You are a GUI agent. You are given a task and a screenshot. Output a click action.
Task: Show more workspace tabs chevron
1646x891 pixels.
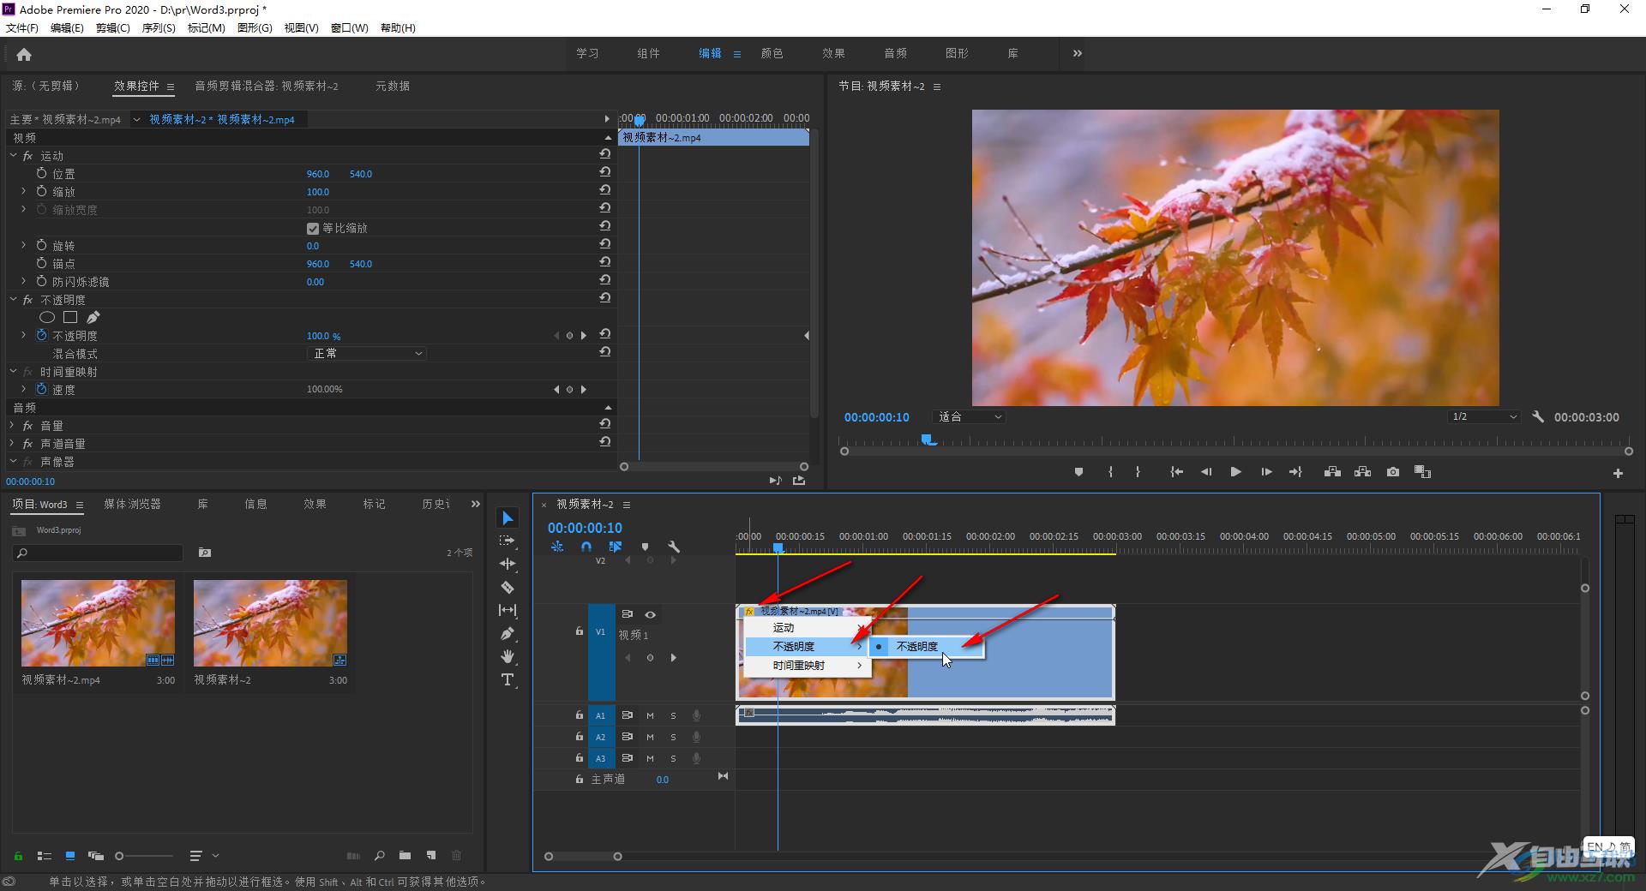click(x=1077, y=53)
